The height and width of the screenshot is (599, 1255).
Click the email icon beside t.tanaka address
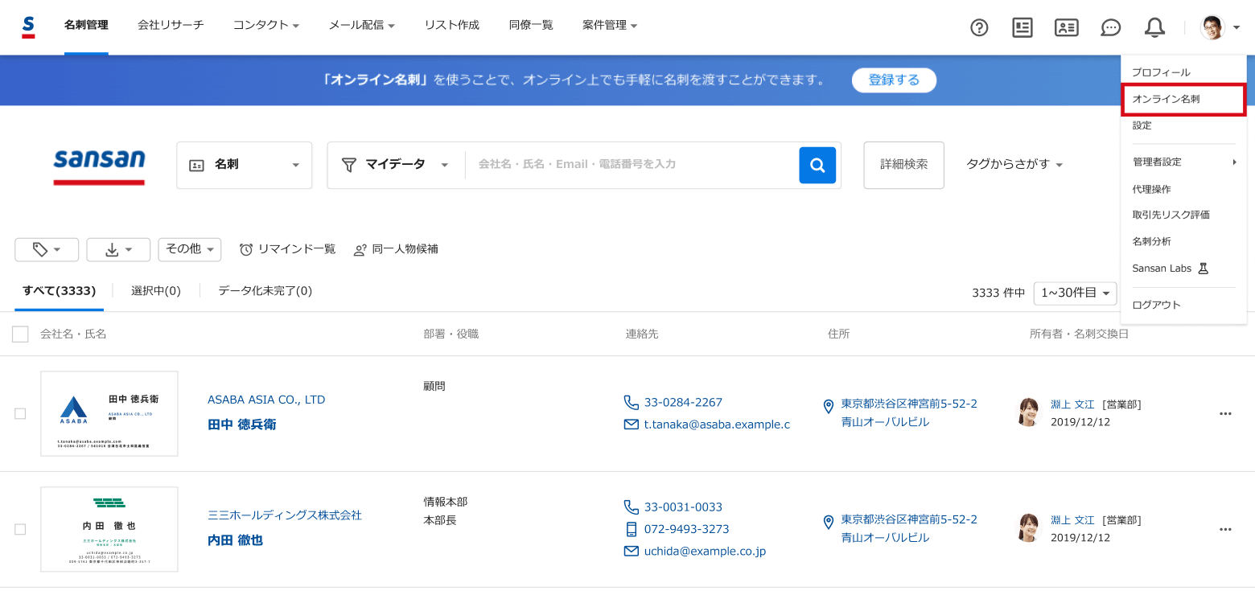(632, 425)
